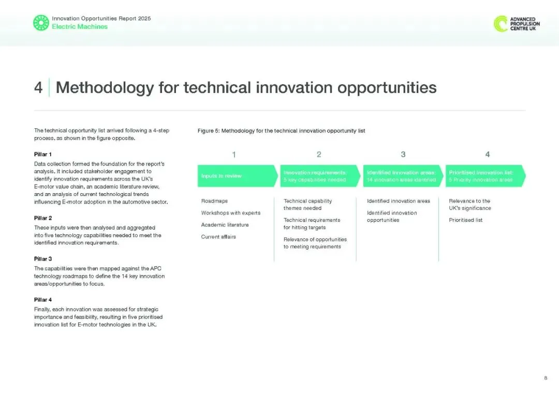Click the 'Roadmaps' list item
The image size is (559, 395).
tap(214, 201)
